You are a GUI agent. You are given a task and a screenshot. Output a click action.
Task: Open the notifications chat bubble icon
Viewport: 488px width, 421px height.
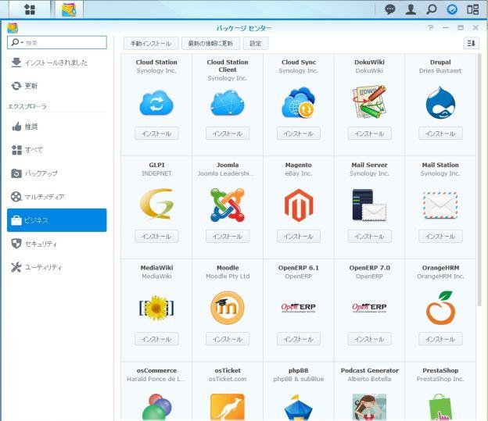[390, 9]
